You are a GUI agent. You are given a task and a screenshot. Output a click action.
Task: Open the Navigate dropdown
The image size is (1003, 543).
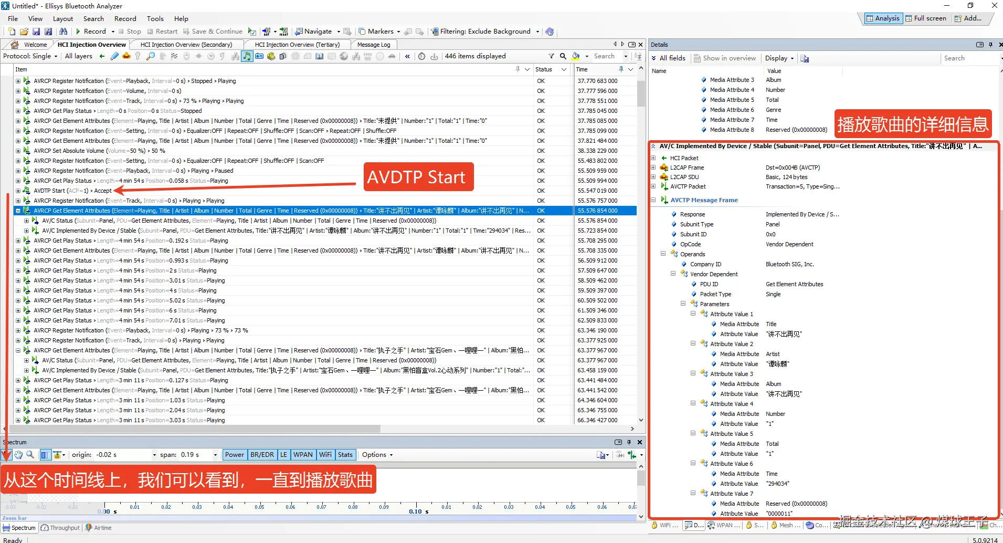(x=318, y=32)
